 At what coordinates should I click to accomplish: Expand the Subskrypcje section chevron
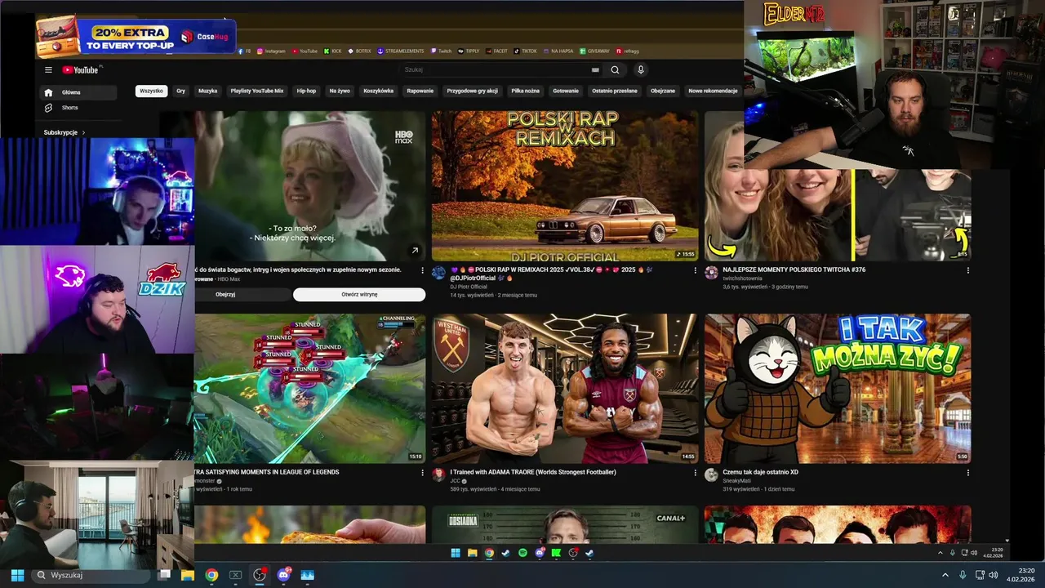point(83,132)
